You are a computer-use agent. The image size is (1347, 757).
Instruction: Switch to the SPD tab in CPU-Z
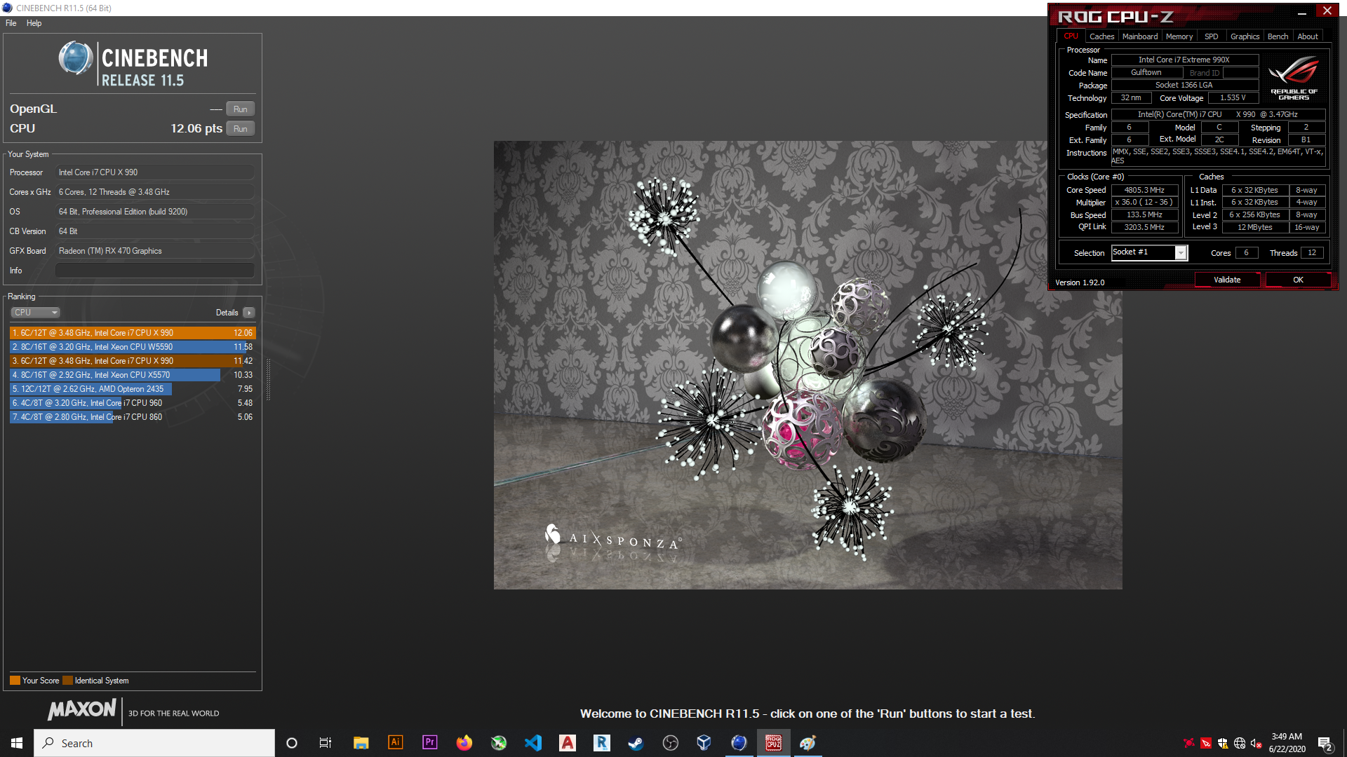click(x=1212, y=36)
